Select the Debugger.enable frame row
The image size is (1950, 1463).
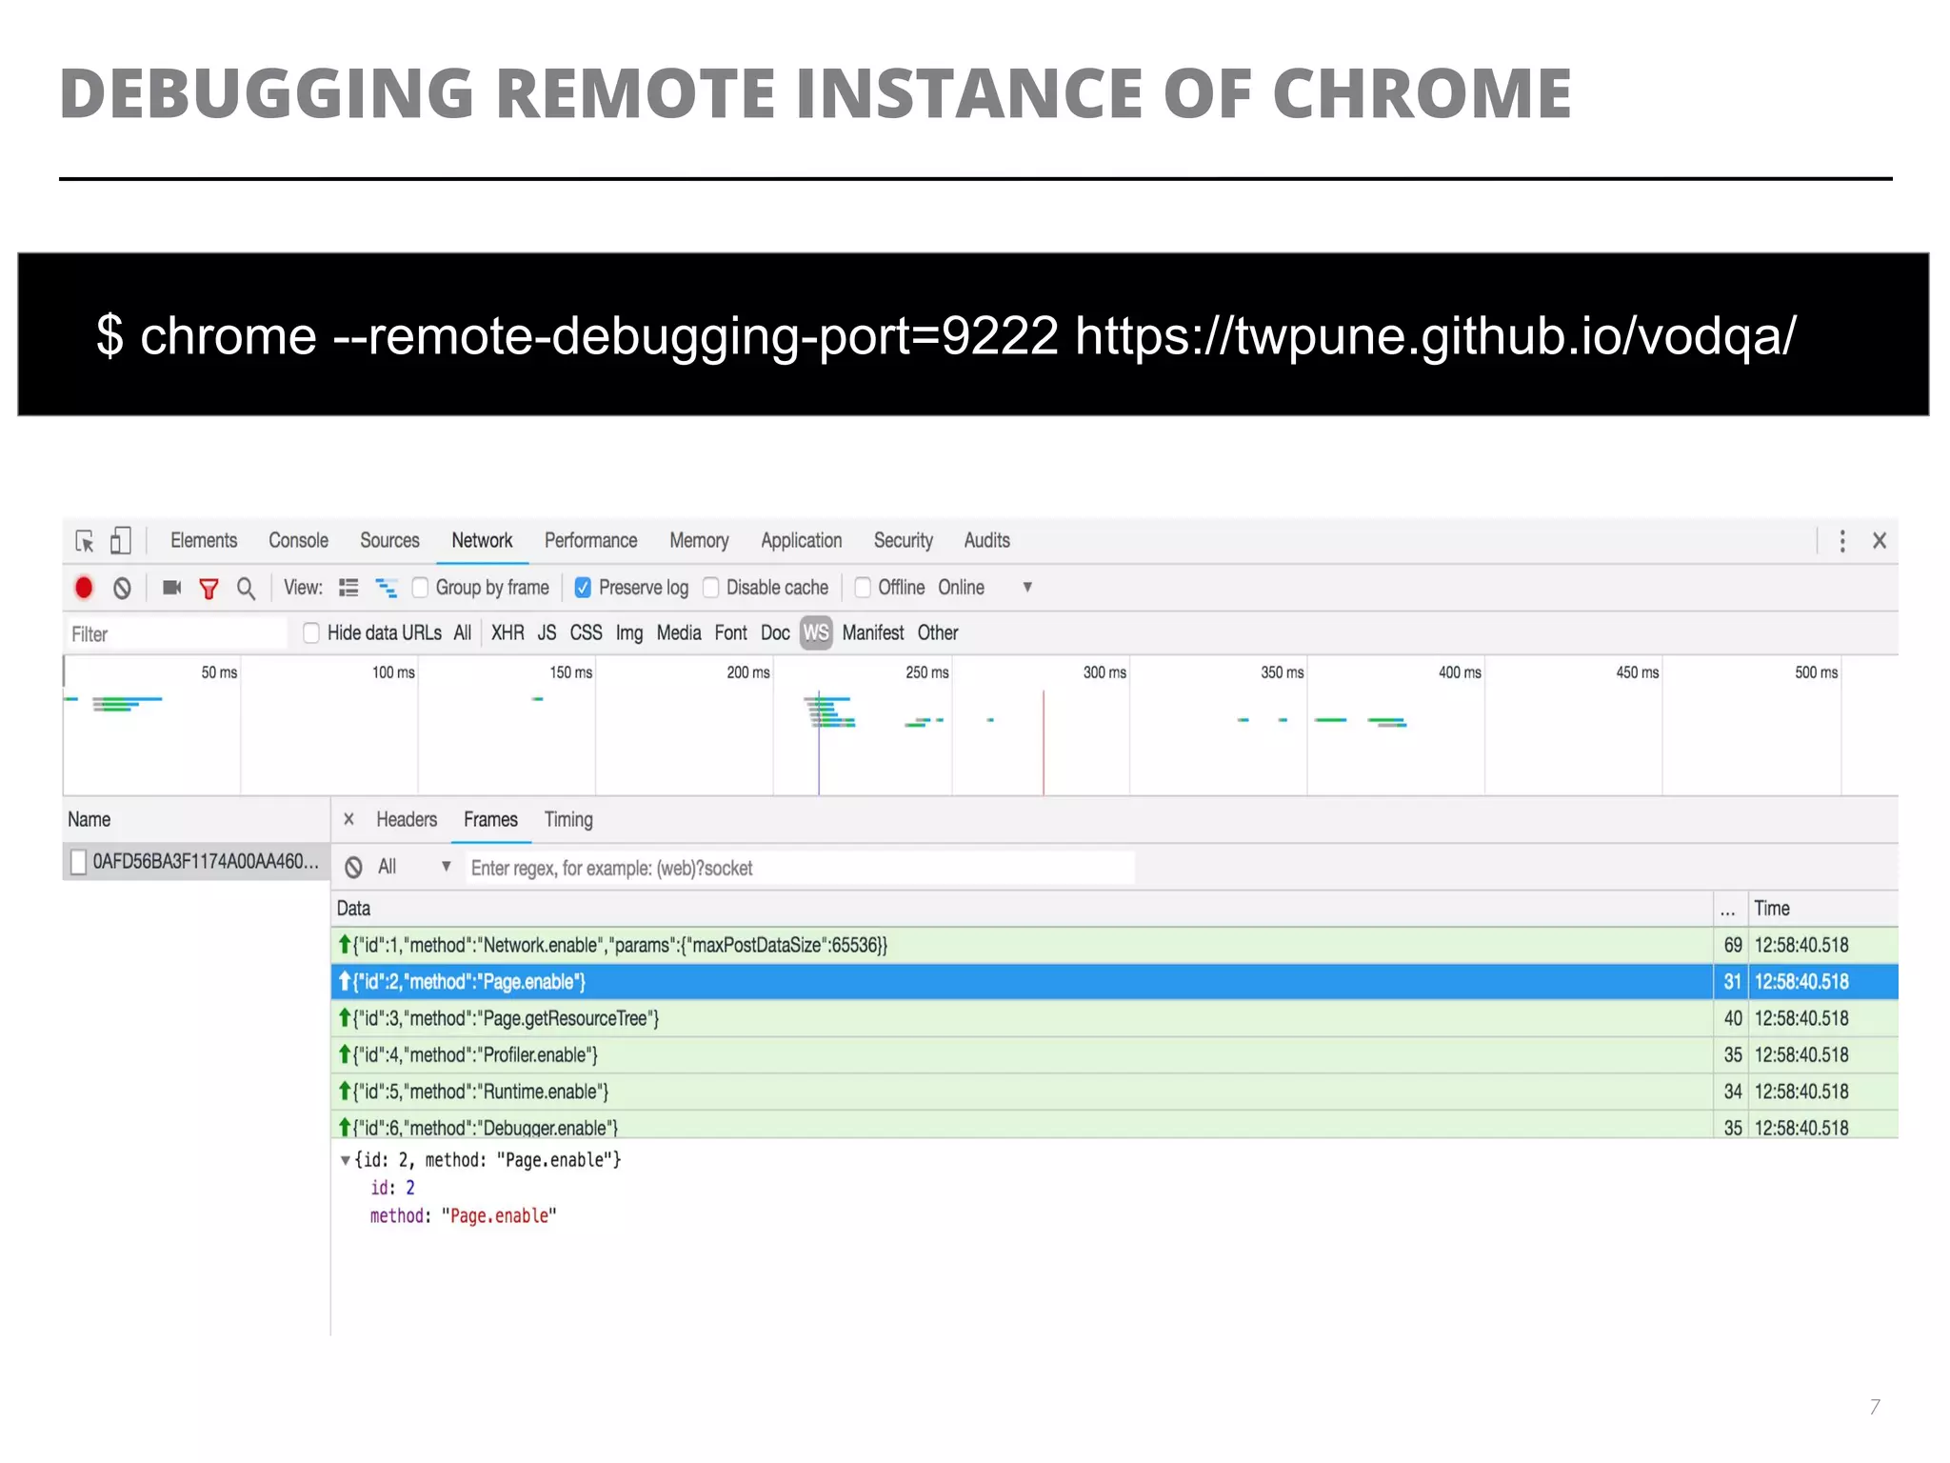1114,1125
